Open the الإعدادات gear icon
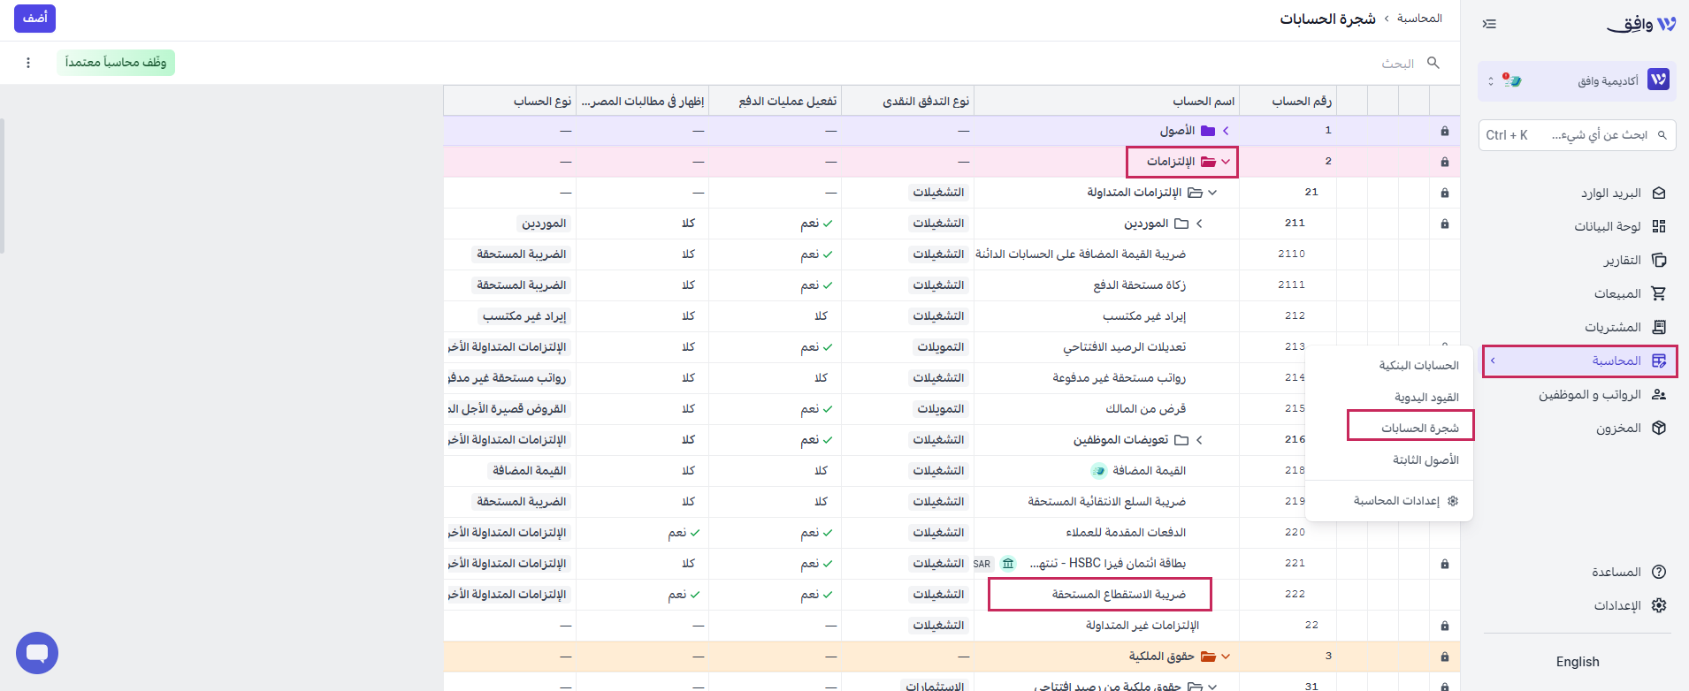 [1659, 605]
